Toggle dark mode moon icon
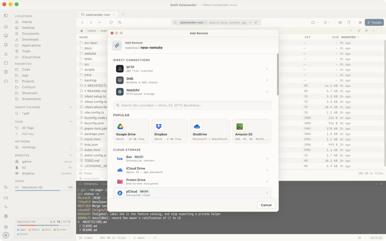The width and height of the screenshot is (386, 241). (x=6, y=187)
